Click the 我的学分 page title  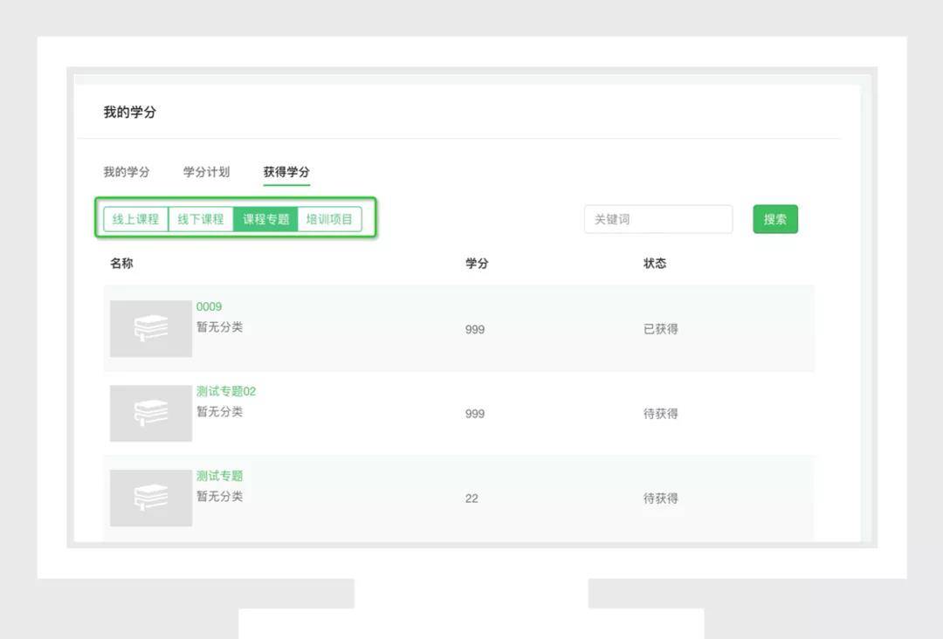click(x=129, y=111)
